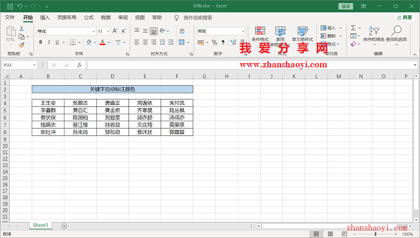Toggle bold formatting

pos(41,42)
